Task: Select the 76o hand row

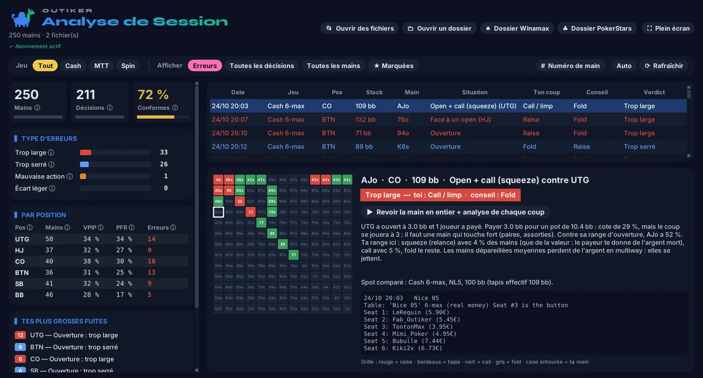Action: [x=448, y=119]
